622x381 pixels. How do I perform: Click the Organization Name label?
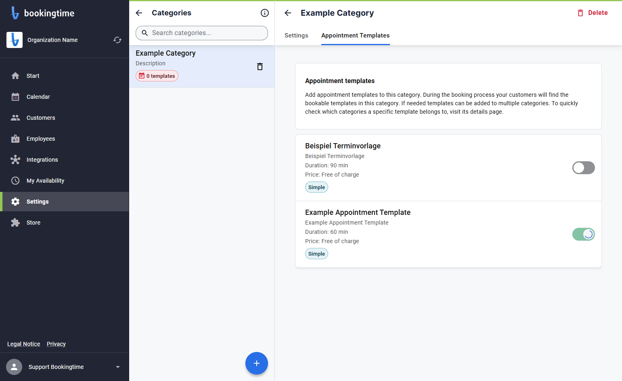point(52,40)
